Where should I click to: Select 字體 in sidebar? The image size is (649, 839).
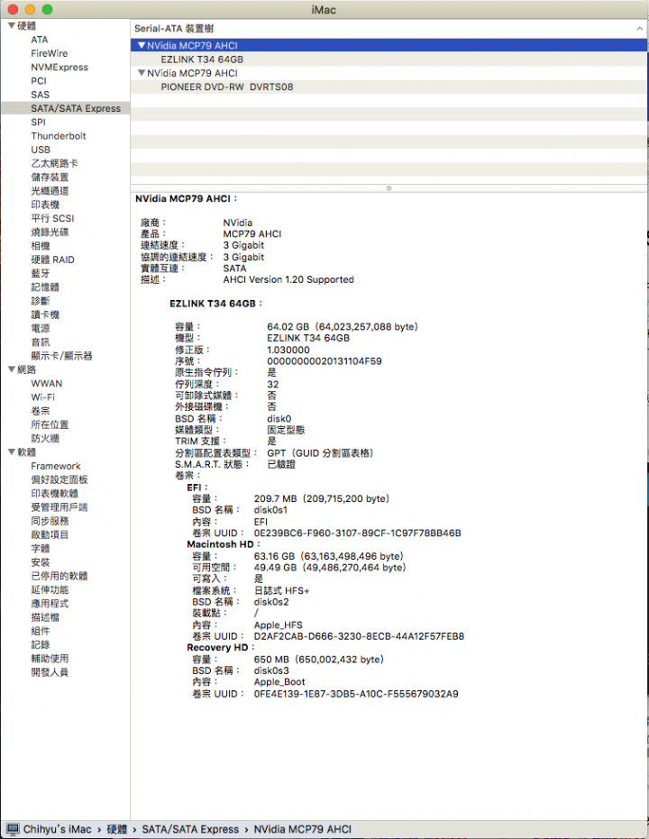pyautogui.click(x=41, y=549)
